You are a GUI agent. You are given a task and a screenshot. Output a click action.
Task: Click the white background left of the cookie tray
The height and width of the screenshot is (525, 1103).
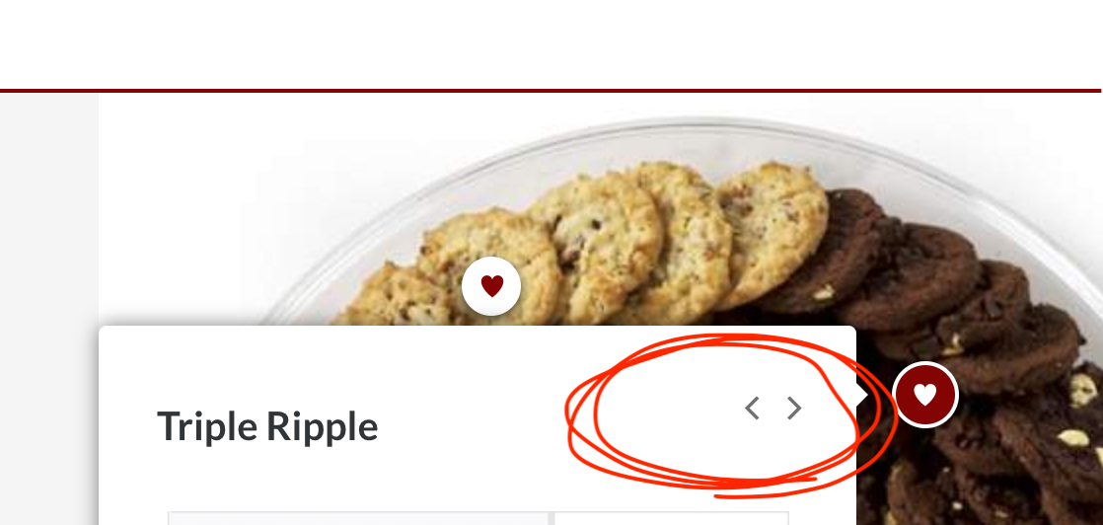pyautogui.click(x=183, y=211)
